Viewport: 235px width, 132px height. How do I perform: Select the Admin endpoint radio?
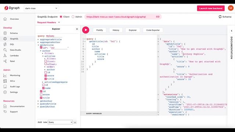coord(73,17)
